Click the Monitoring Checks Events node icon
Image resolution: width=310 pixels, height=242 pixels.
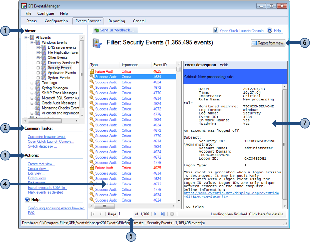click(x=38, y=108)
